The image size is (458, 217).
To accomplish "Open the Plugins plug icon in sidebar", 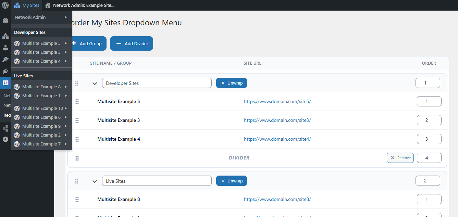I will 5,71.
